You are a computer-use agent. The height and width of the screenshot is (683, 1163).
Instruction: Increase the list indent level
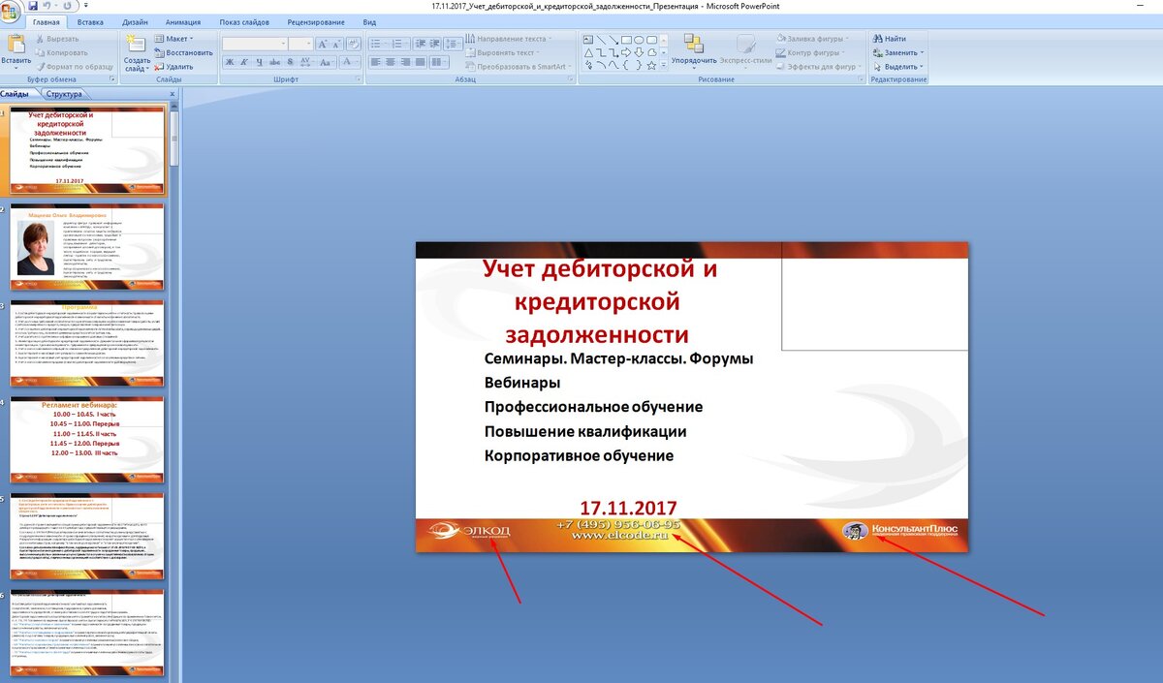pyautogui.click(x=435, y=44)
